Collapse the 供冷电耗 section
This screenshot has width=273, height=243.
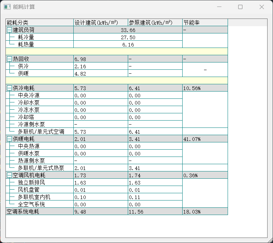point(9,88)
